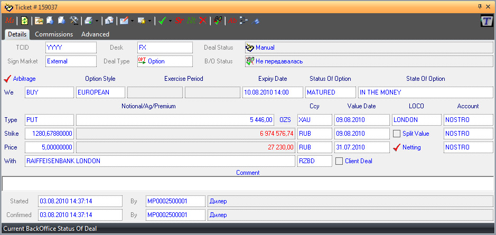This screenshot has height=235, width=496.
Task: Click the T logo icon at top right
Action: pos(486,21)
